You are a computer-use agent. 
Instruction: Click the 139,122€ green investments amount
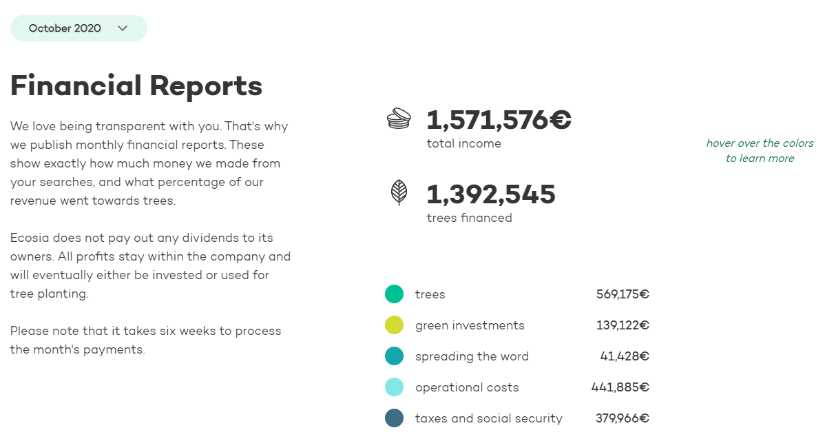623,325
